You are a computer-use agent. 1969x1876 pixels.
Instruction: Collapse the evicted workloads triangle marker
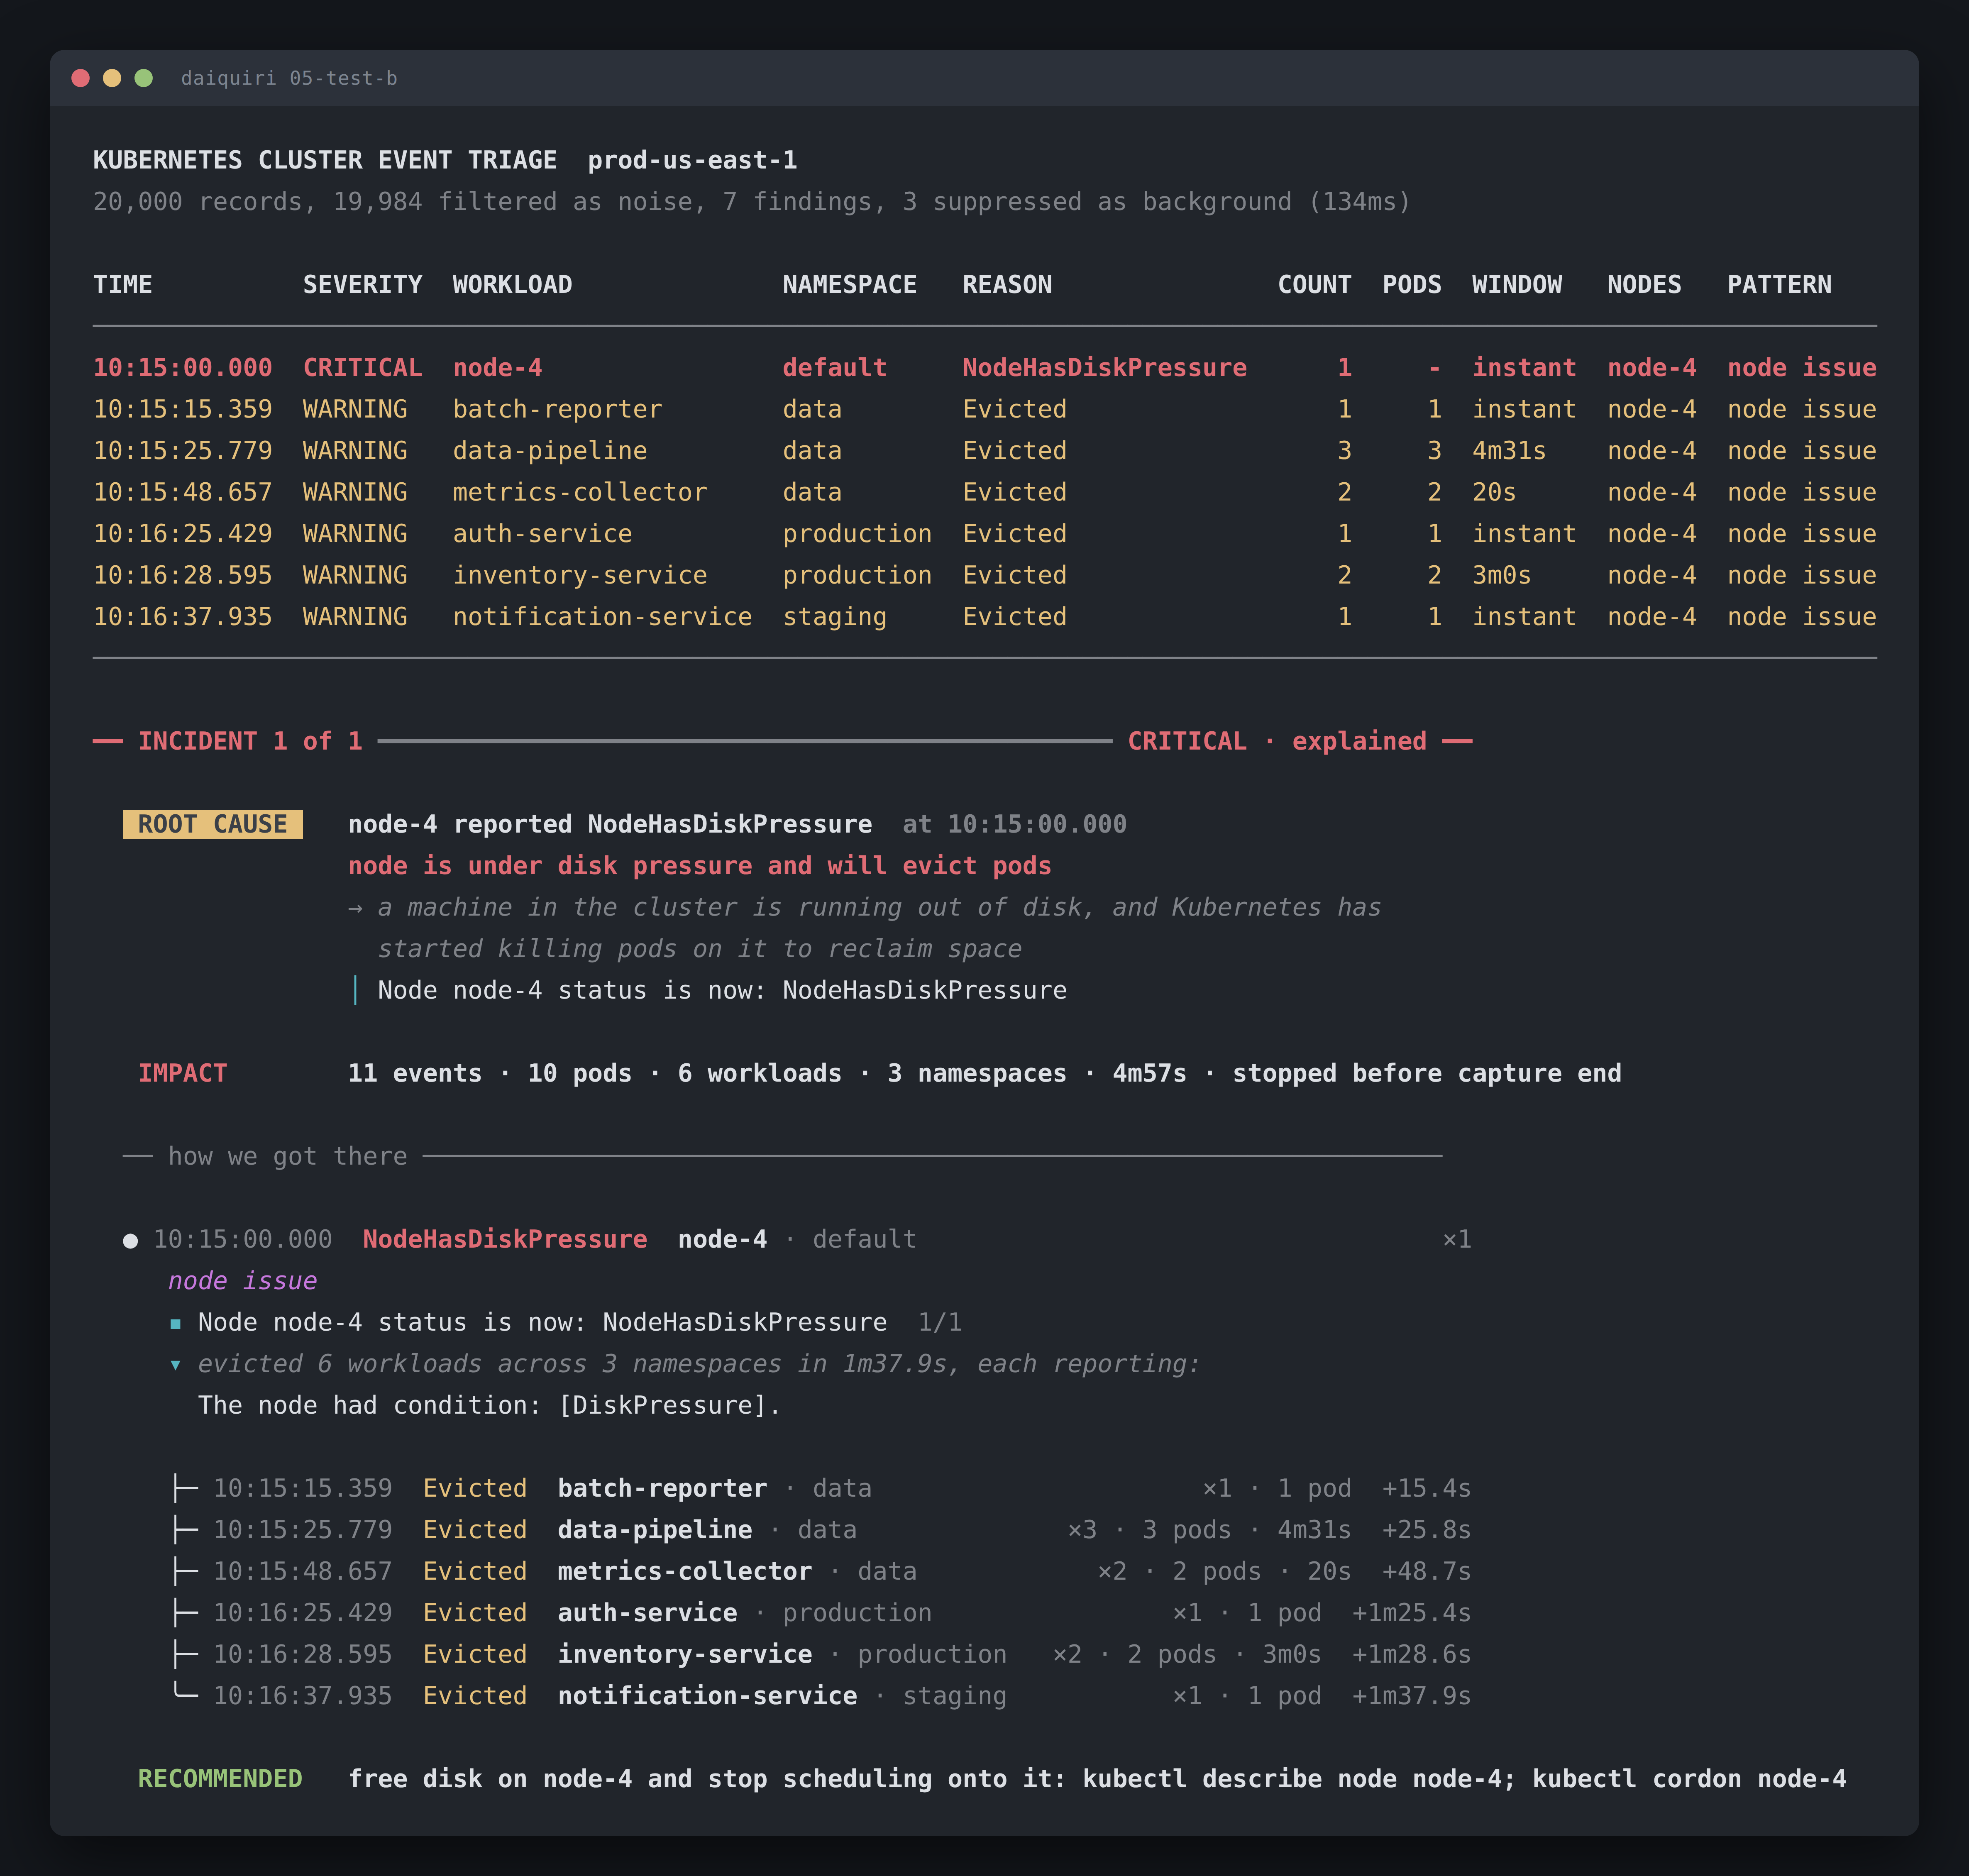coord(175,1365)
